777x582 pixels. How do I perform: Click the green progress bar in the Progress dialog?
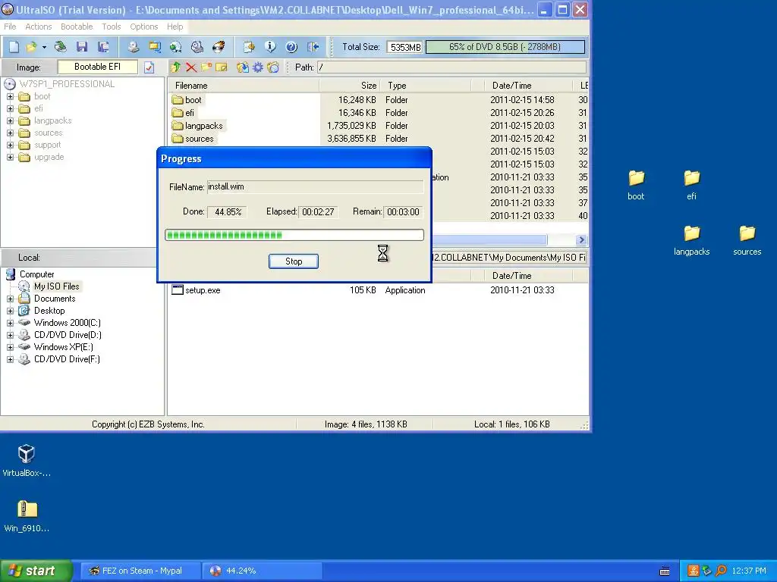tap(294, 235)
